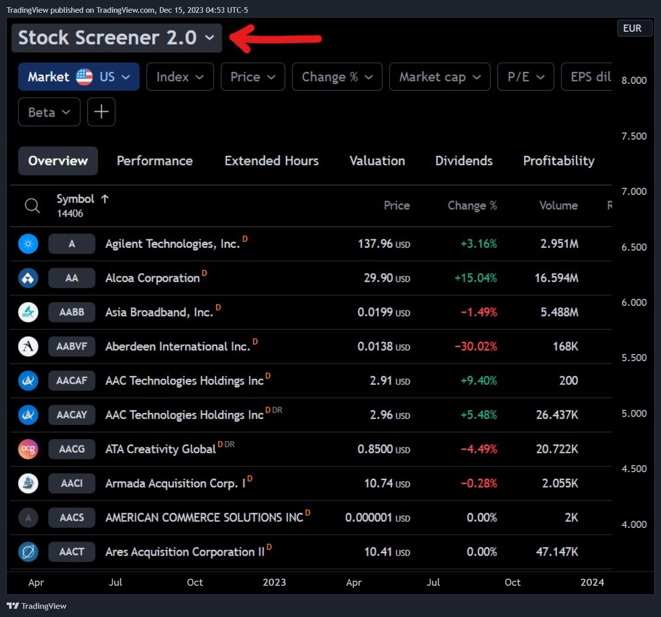Viewport: 661px width, 617px height.
Task: Click the 47.147K volume value
Action: pyautogui.click(x=557, y=552)
